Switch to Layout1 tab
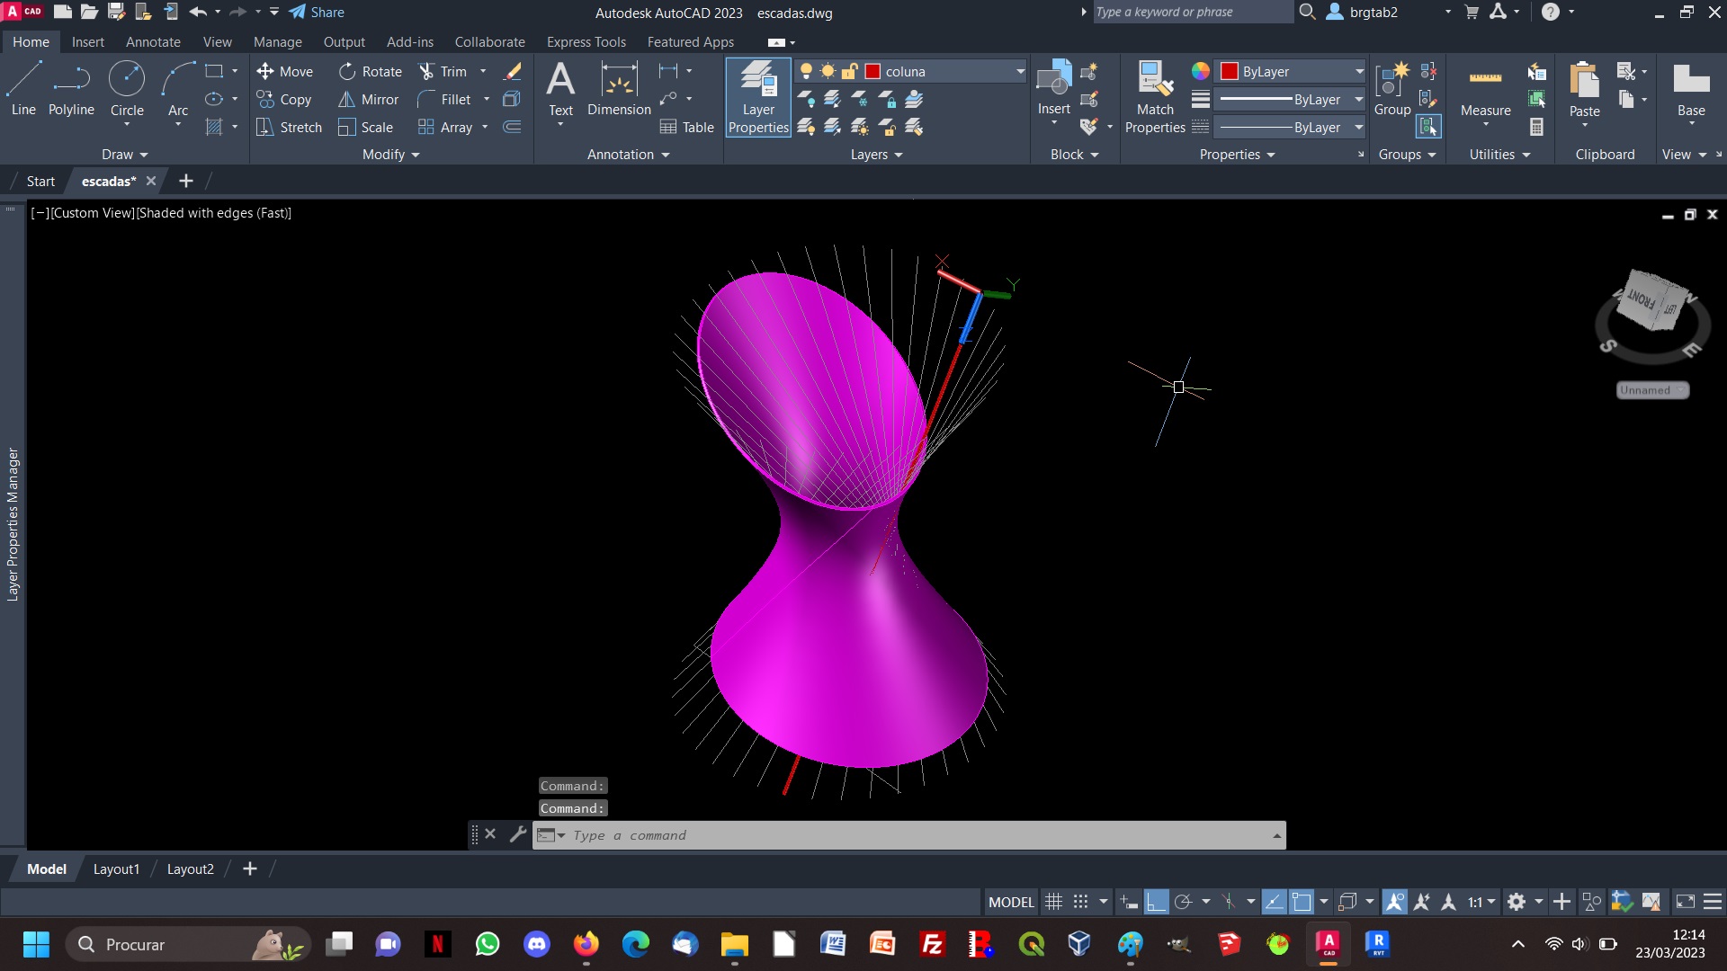 [116, 869]
